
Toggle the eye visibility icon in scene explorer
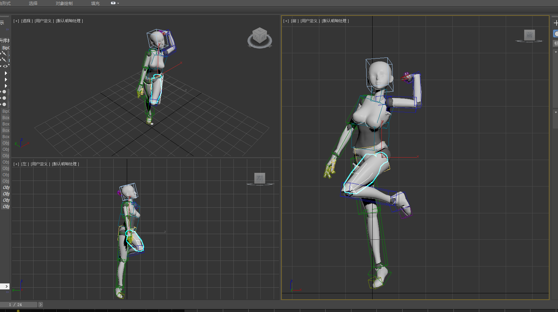[5, 66]
